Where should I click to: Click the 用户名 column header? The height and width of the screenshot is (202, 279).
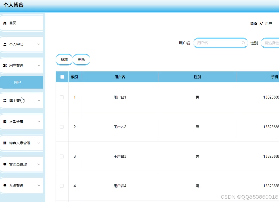[x=120, y=77]
